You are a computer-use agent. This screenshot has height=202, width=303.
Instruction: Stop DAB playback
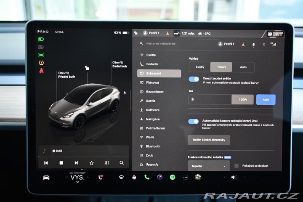61,163
